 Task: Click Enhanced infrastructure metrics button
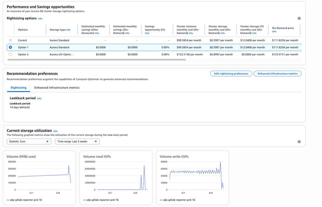[278, 73]
